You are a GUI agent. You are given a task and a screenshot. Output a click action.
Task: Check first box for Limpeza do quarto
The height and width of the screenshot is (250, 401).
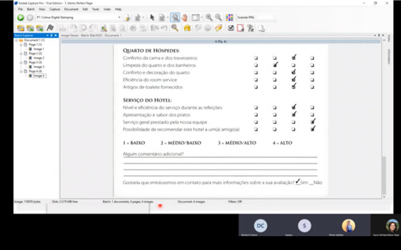click(256, 65)
